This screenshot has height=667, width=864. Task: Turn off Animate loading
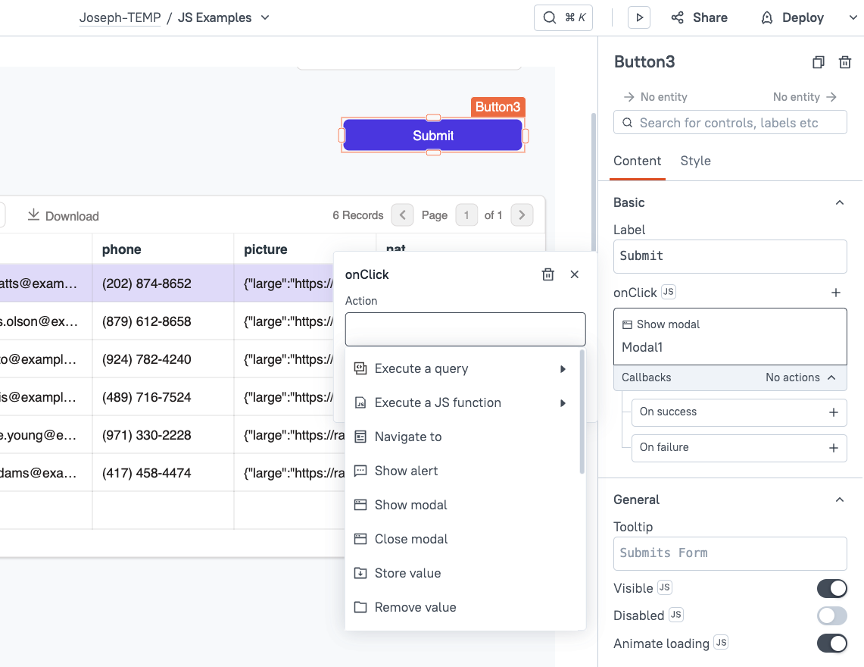pos(831,643)
